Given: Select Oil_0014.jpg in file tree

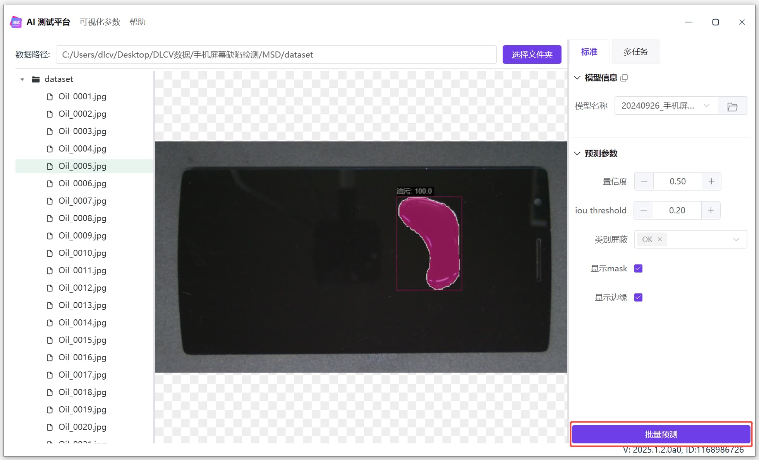Looking at the screenshot, I should click(82, 323).
